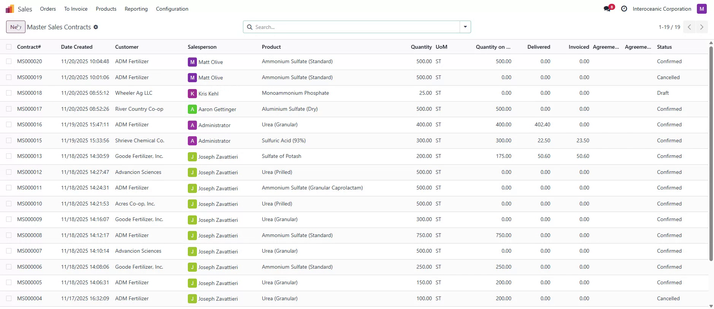Screen dimensions: 714x309
Task: Click the Sales app title
Action: 25,9
